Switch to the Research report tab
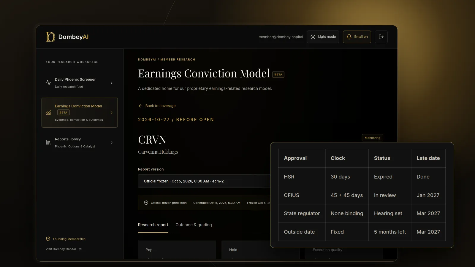The image size is (475, 267). [153, 225]
